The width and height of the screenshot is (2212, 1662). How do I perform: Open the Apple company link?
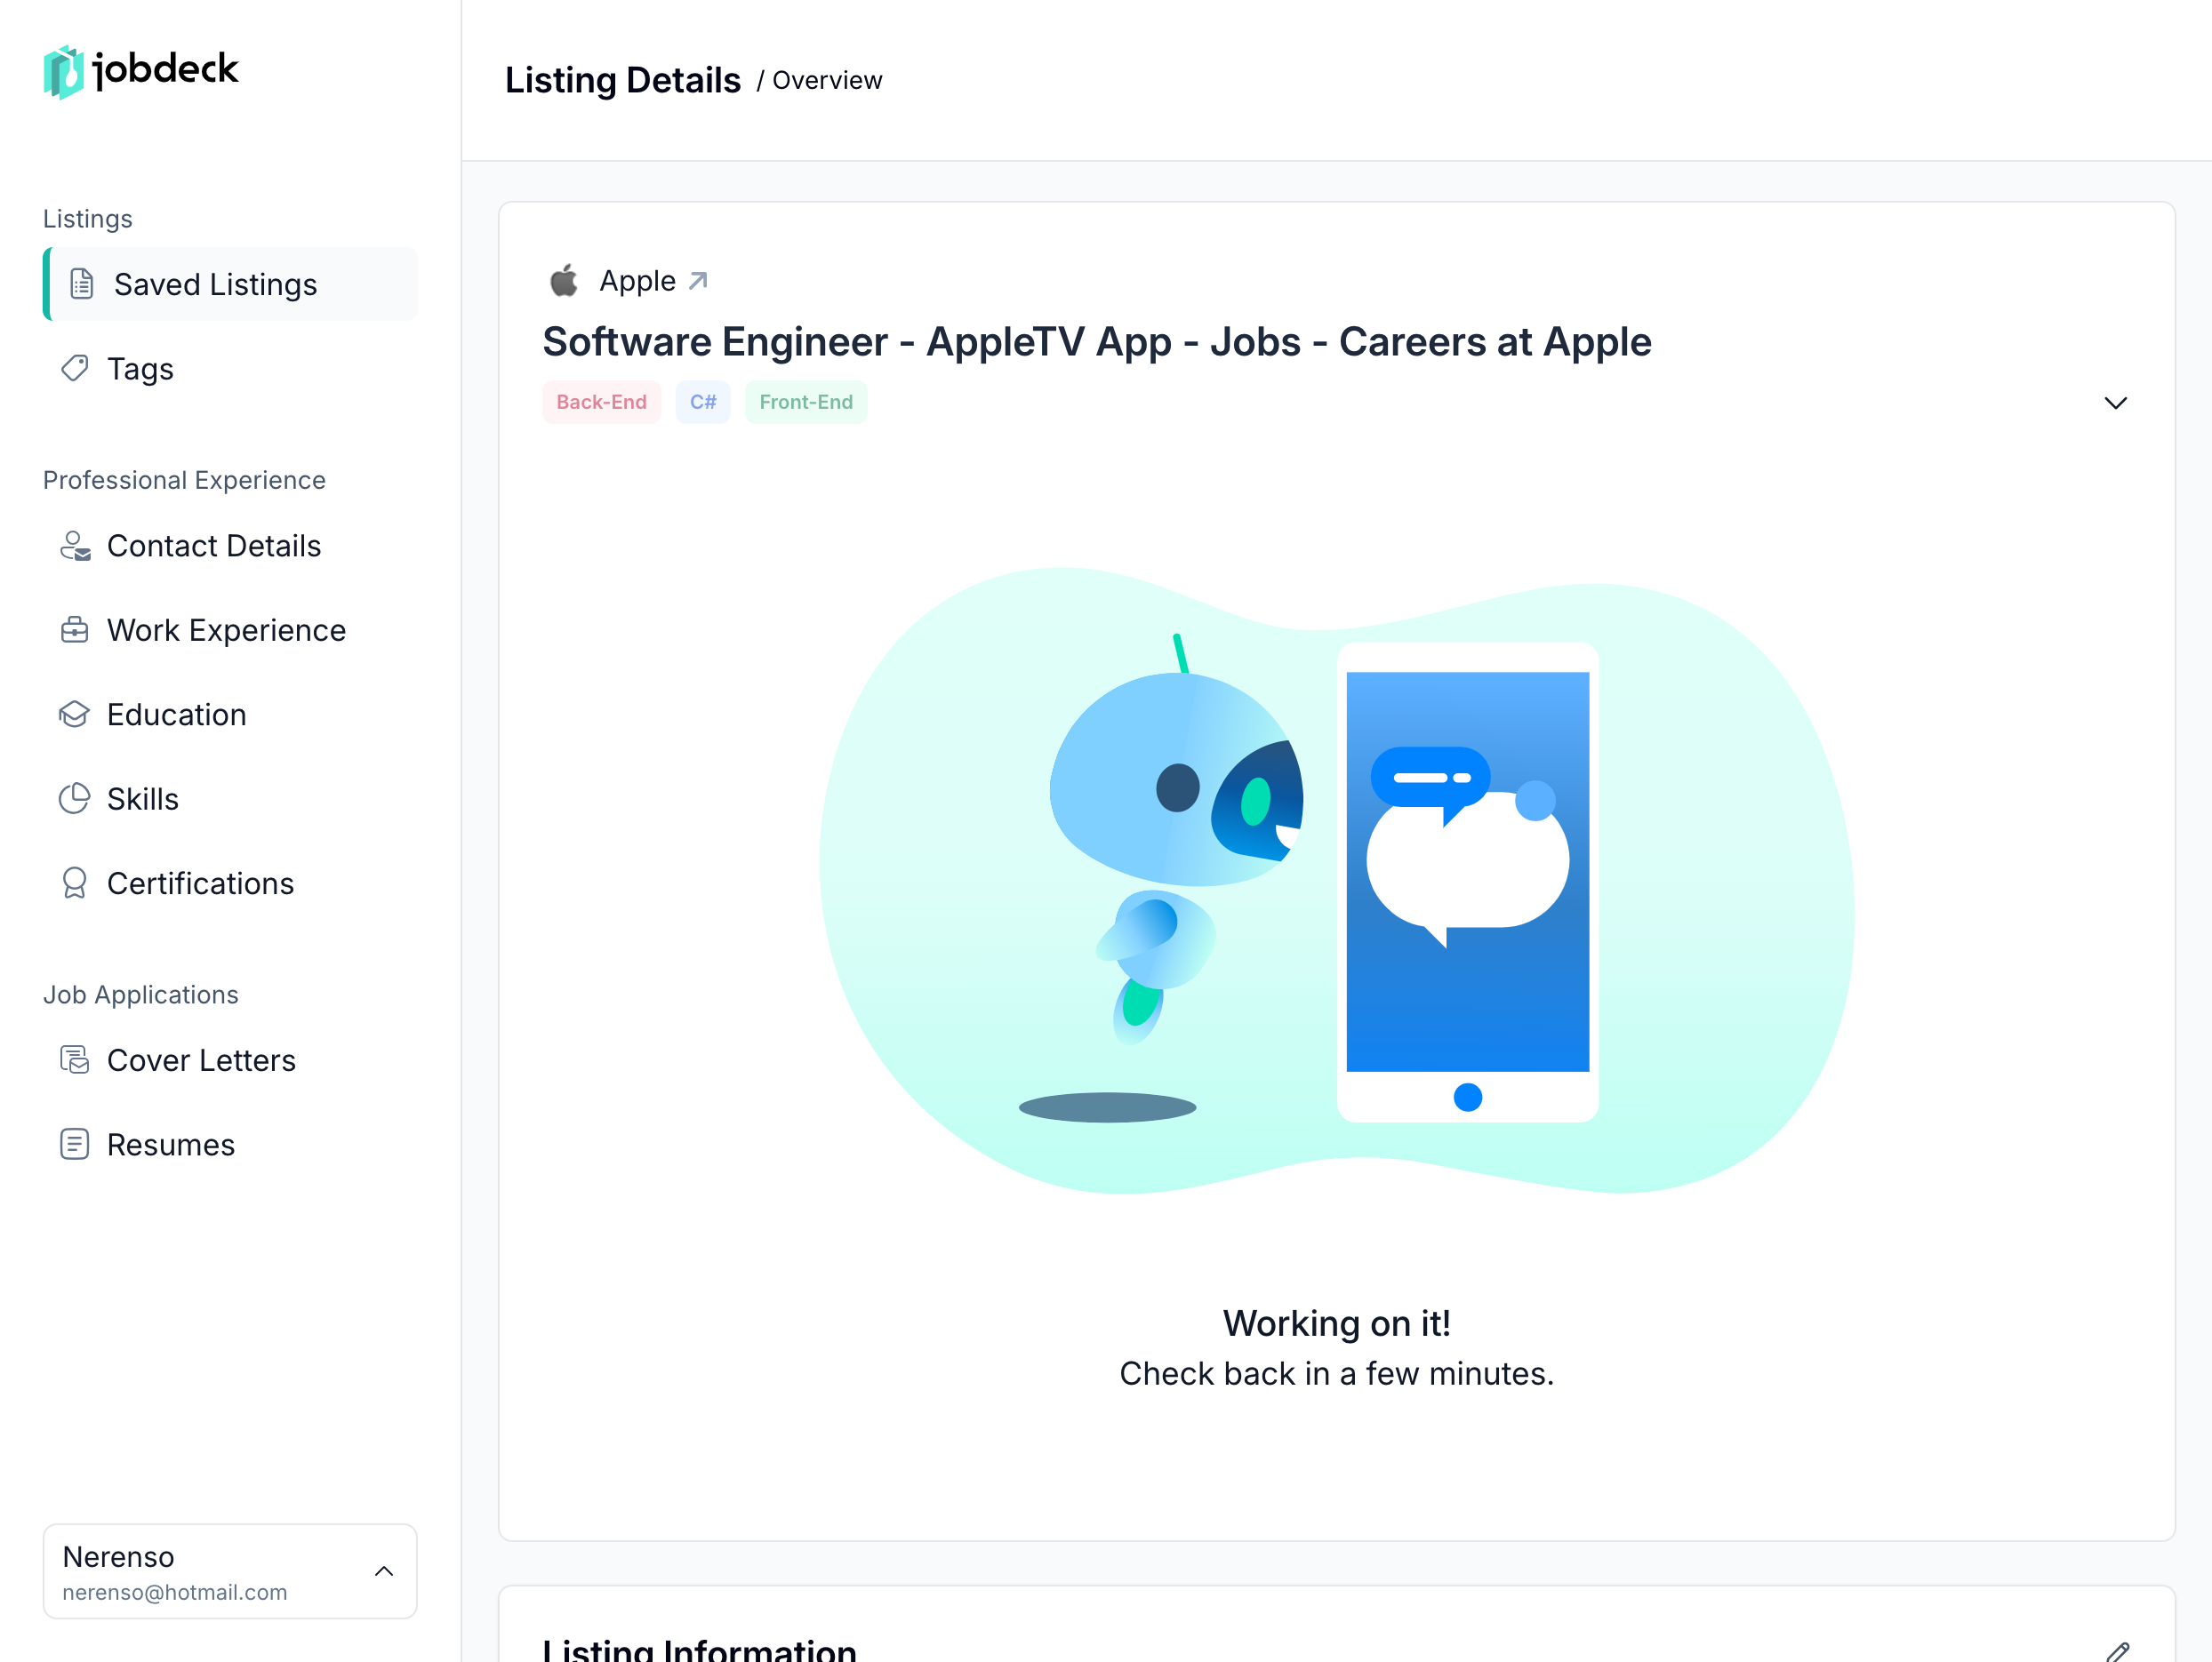(x=653, y=281)
